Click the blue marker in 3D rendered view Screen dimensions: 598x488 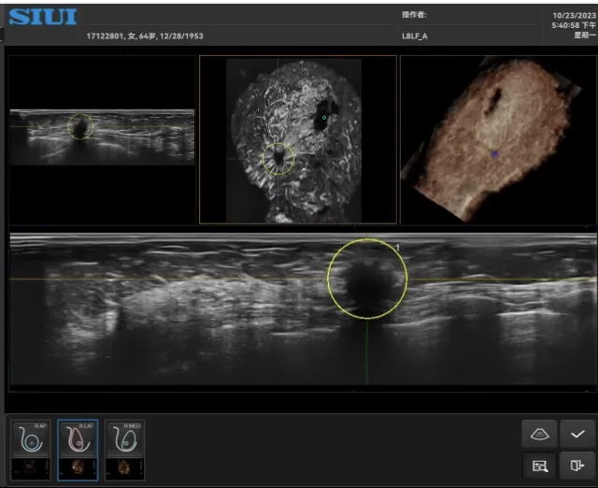(494, 154)
